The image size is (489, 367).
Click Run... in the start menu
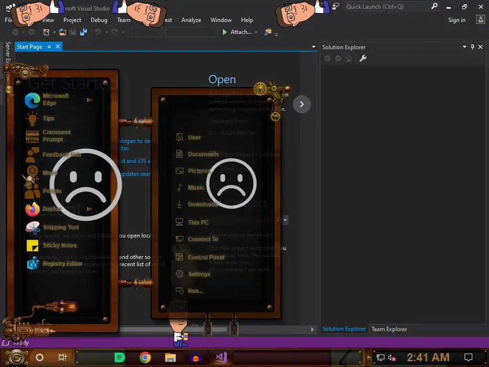[189, 291]
